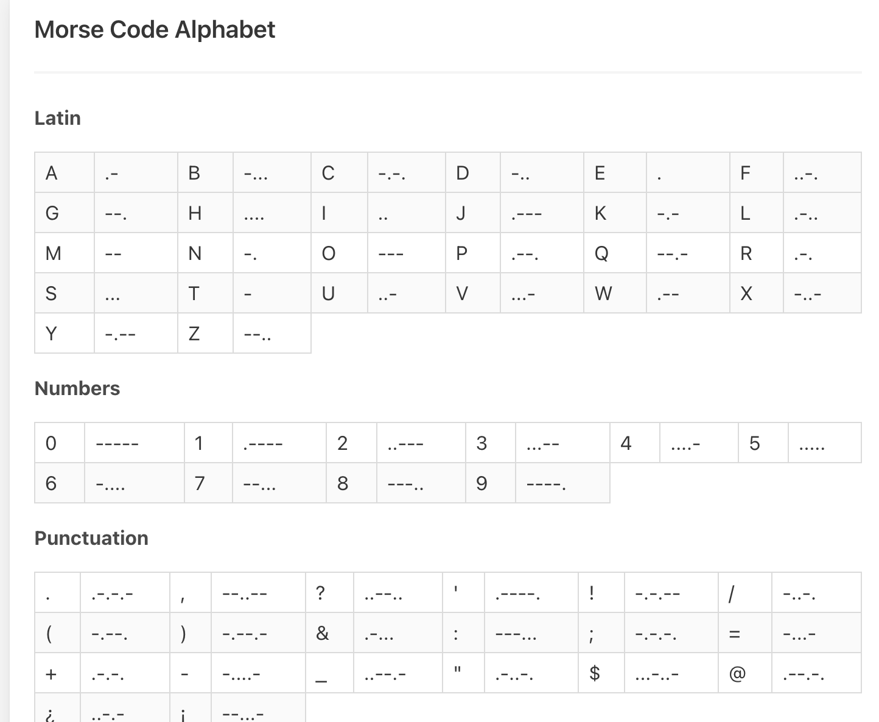879x722 pixels.
Task: Select the digit 5 cell
Action: 763,443
